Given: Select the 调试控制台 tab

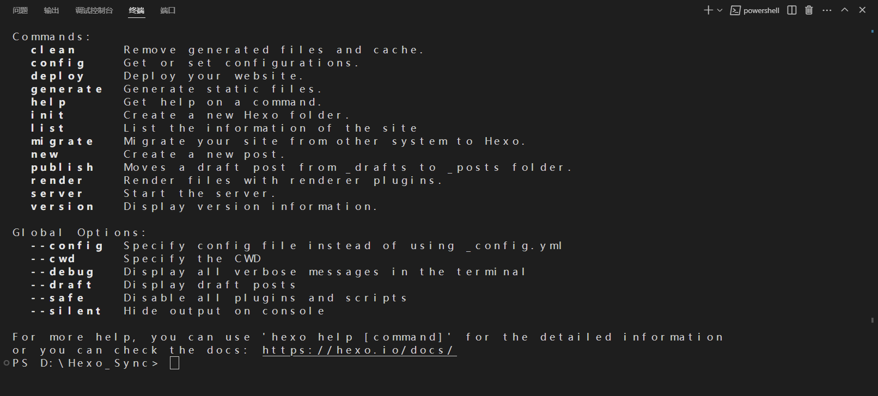Looking at the screenshot, I should 94,10.
